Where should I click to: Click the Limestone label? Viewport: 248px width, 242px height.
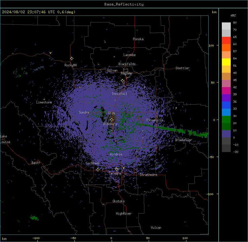[44, 102]
